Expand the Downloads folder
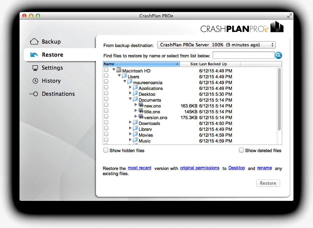 coord(130,122)
